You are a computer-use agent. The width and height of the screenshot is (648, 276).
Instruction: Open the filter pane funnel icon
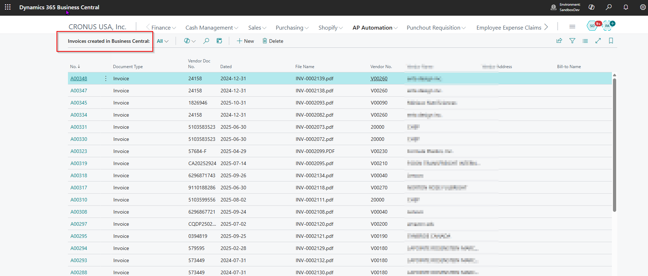(x=572, y=41)
